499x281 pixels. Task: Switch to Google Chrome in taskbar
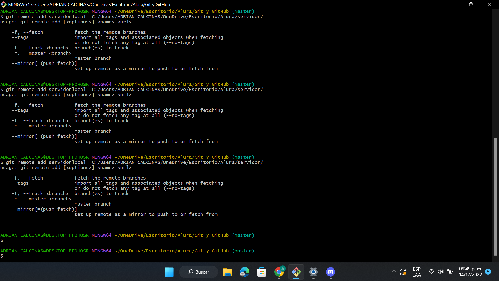pyautogui.click(x=279, y=272)
